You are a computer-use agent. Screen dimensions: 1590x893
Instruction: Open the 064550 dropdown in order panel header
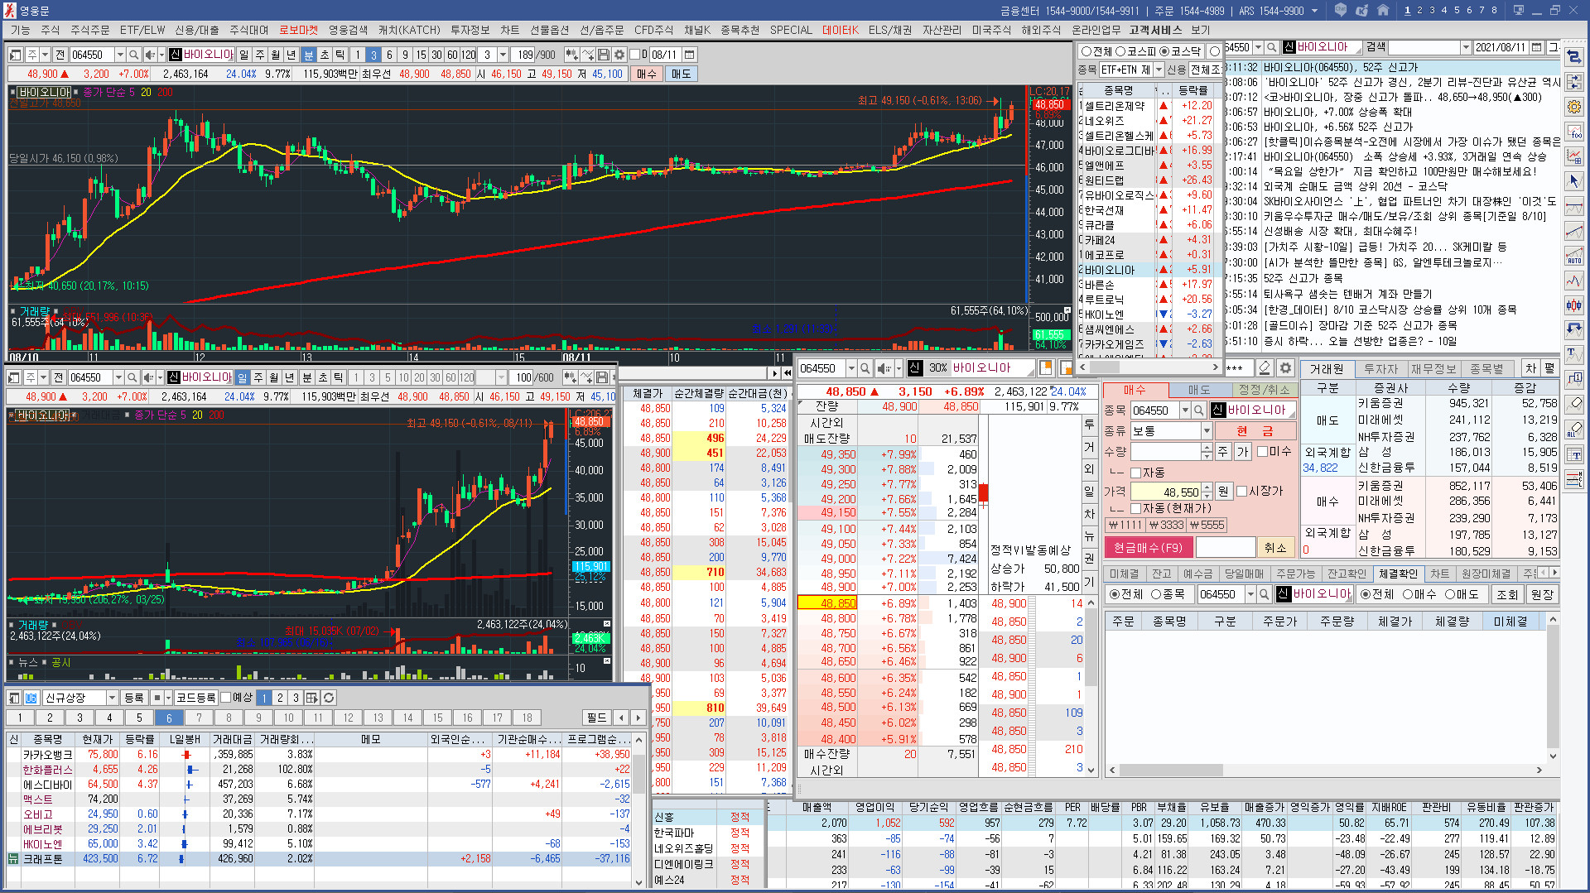(x=850, y=368)
